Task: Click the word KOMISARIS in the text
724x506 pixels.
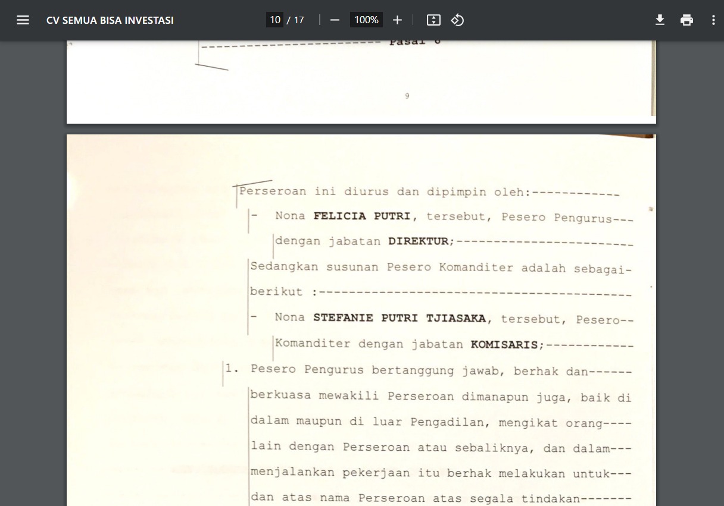Action: tap(504, 344)
